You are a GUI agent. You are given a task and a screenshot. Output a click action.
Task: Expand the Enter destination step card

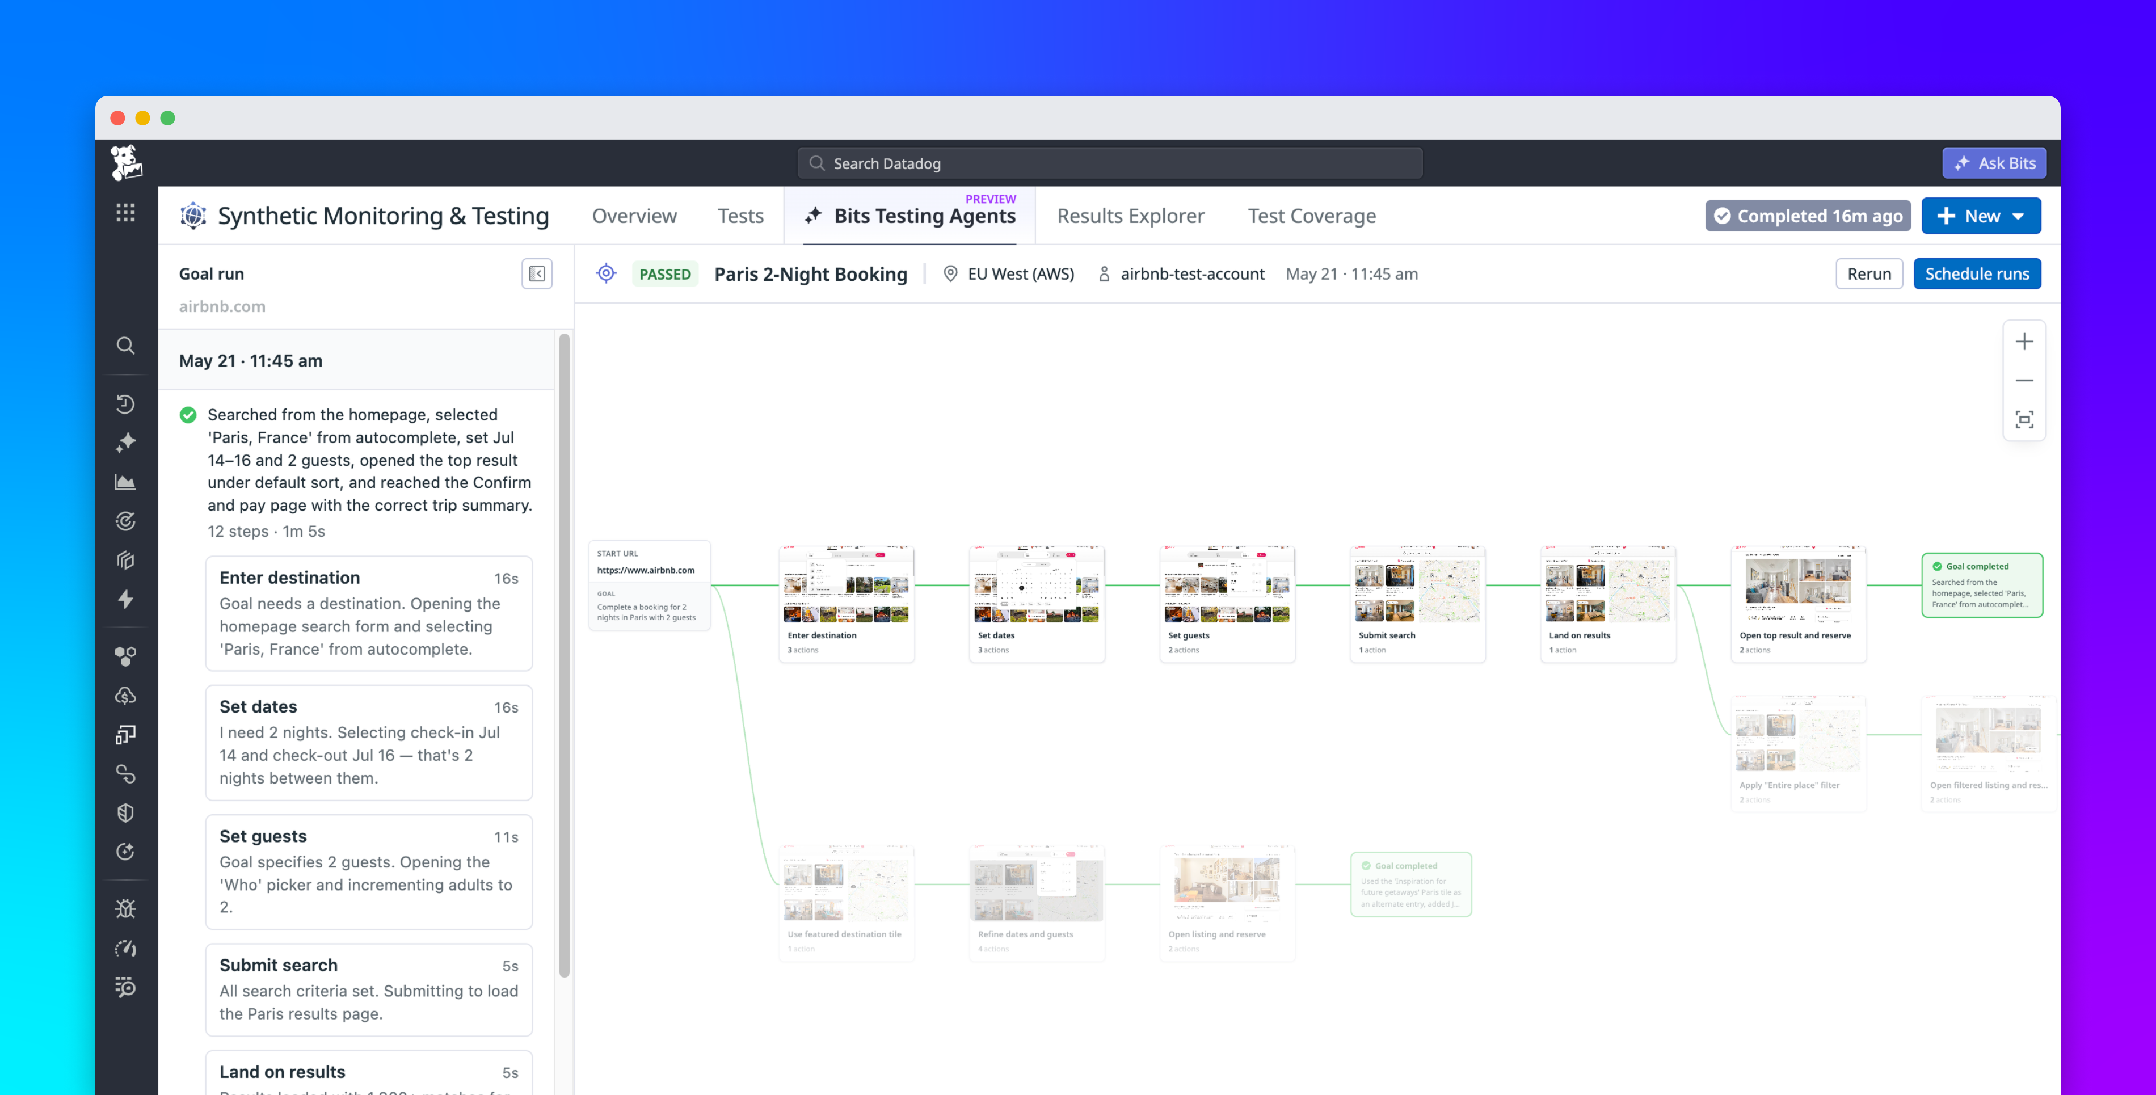tap(369, 613)
